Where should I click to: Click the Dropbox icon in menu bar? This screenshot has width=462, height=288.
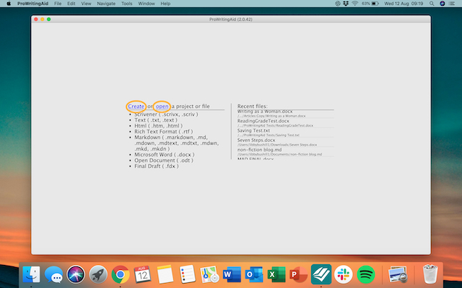coord(346,4)
